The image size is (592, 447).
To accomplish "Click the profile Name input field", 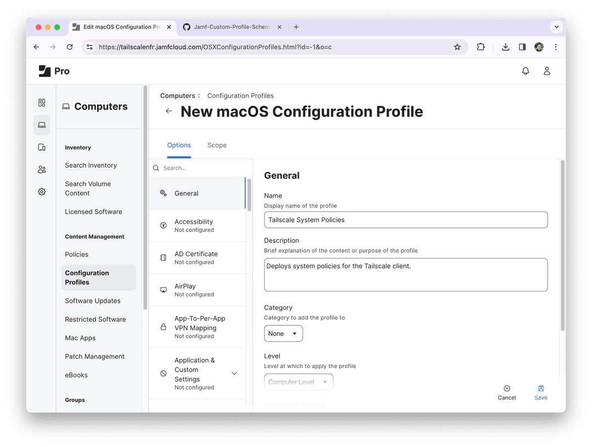I will 406,220.
